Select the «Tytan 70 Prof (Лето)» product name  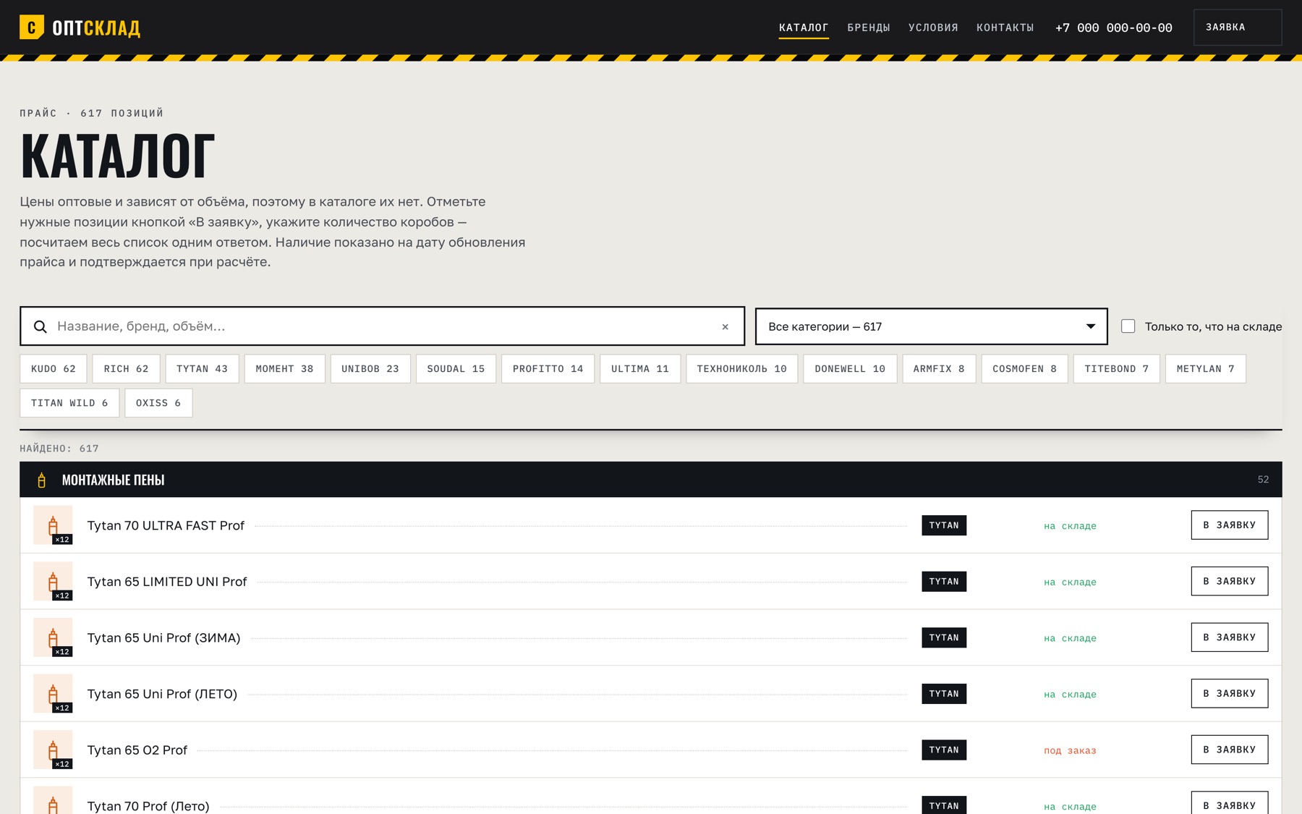coord(148,806)
